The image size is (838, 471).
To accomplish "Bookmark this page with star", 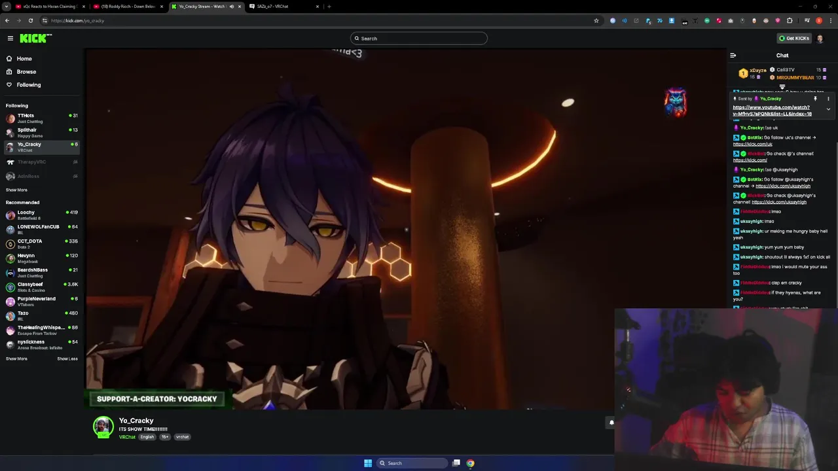I will pyautogui.click(x=596, y=21).
